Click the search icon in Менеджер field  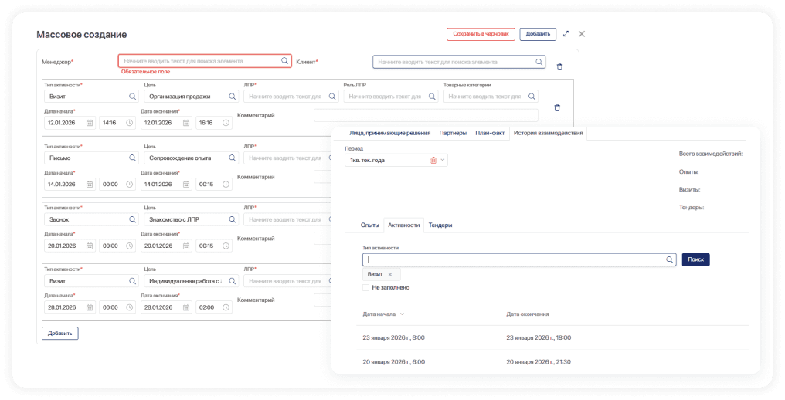(x=284, y=60)
